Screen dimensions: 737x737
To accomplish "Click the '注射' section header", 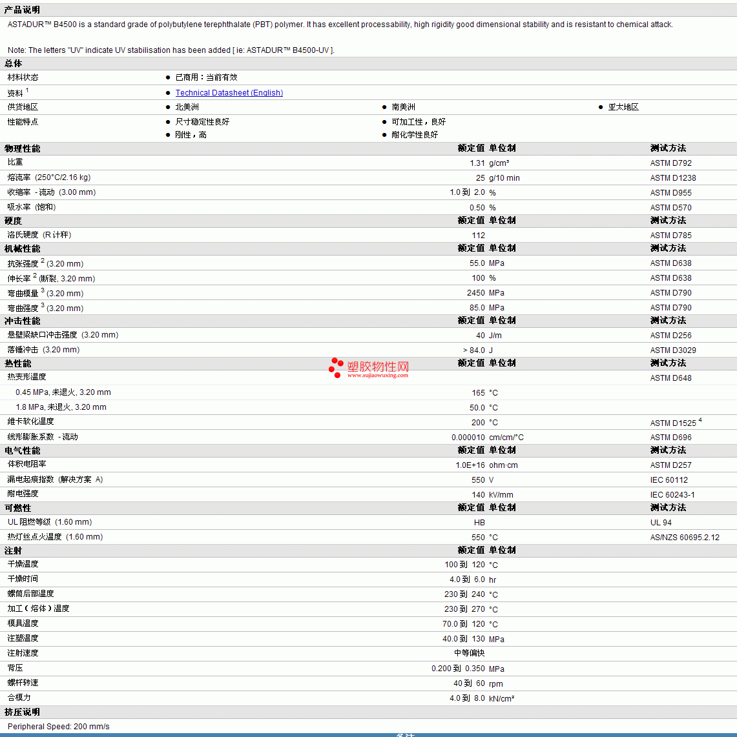I will coord(13,551).
